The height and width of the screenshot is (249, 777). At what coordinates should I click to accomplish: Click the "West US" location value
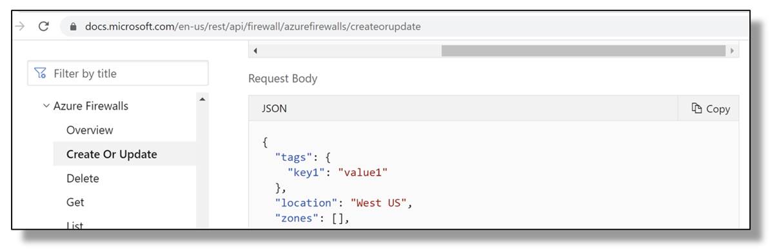tap(378, 203)
